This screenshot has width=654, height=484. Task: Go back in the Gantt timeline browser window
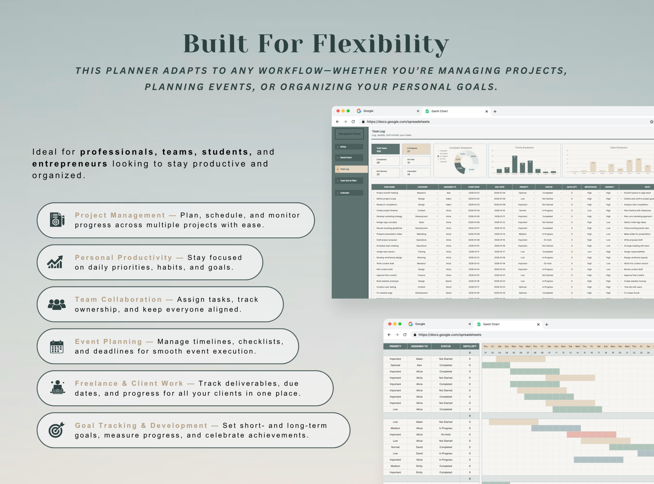click(x=389, y=335)
